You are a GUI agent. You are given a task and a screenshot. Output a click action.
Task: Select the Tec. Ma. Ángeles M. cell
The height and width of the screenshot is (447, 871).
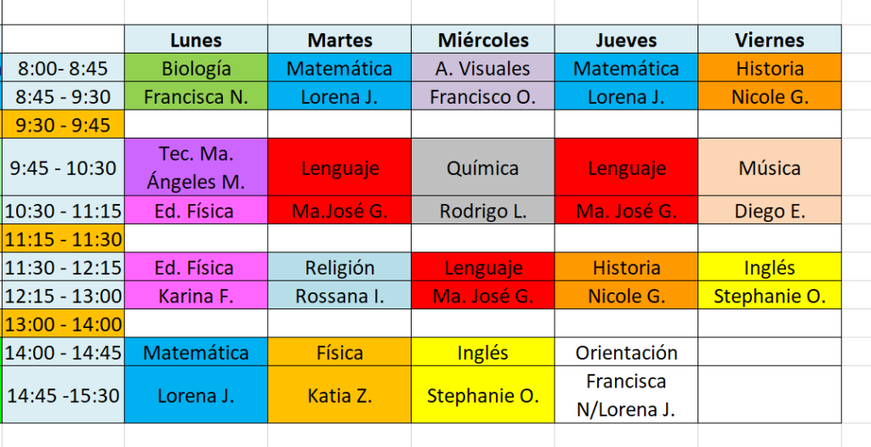196,167
